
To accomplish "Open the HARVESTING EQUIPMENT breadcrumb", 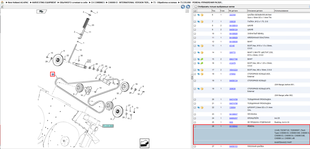I will coord(44,2).
